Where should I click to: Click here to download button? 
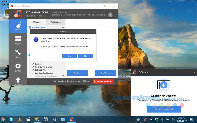(164, 109)
